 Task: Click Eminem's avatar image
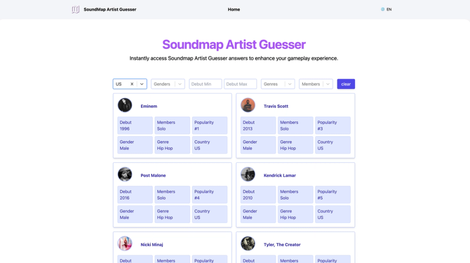125,105
